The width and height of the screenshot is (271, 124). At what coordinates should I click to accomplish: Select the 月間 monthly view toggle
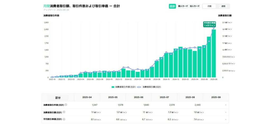(209, 6)
